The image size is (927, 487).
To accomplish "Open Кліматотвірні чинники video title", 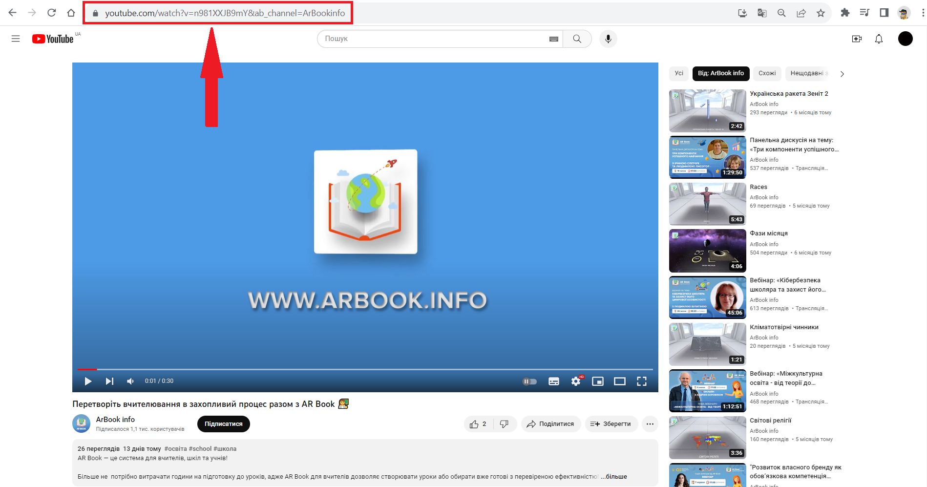I will [784, 327].
